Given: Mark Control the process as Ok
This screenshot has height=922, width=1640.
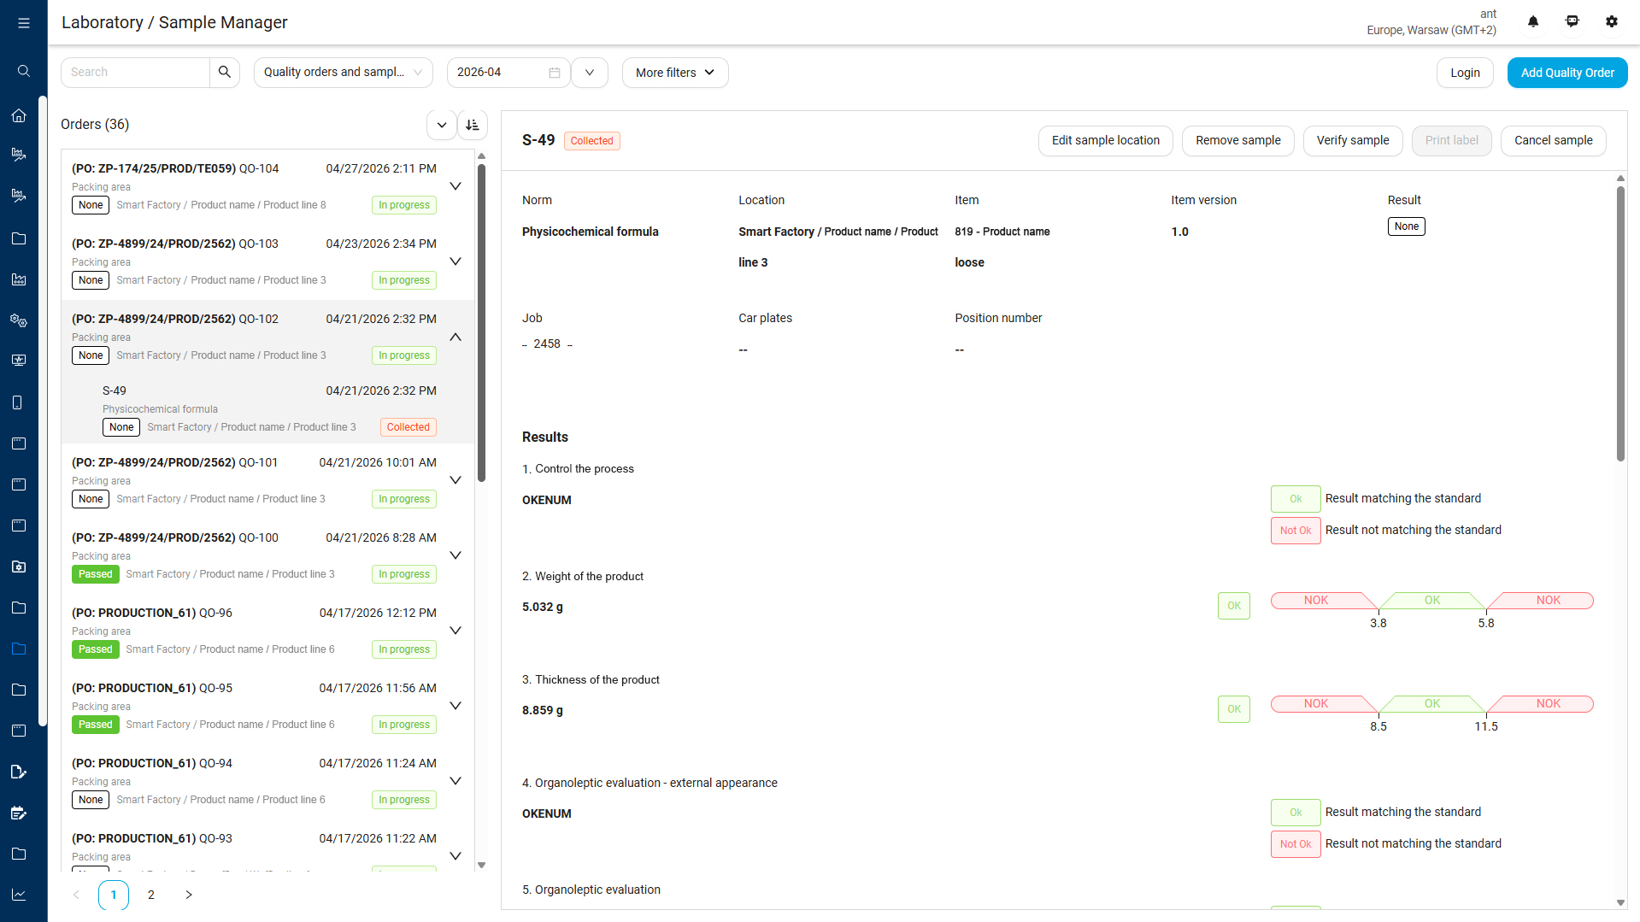Looking at the screenshot, I should (x=1296, y=499).
